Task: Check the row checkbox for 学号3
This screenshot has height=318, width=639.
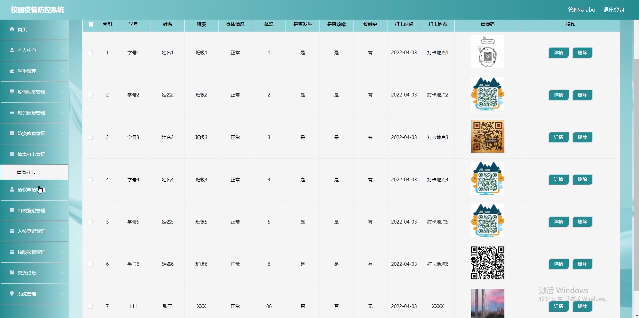Action: pyautogui.click(x=90, y=137)
